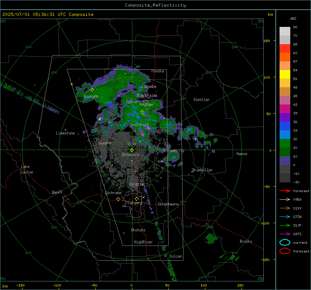Click the Okotoks city label
311x290 pixels.
click(x=138, y=230)
